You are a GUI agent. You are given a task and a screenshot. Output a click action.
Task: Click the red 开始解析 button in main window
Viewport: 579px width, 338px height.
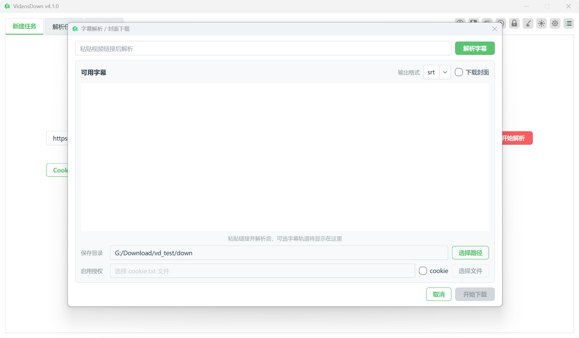[517, 138]
